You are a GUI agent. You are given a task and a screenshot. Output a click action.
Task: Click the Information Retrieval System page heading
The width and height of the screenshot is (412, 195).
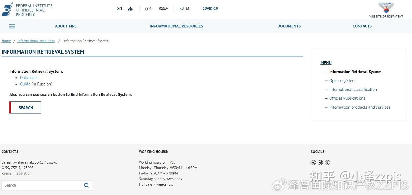(x=43, y=52)
